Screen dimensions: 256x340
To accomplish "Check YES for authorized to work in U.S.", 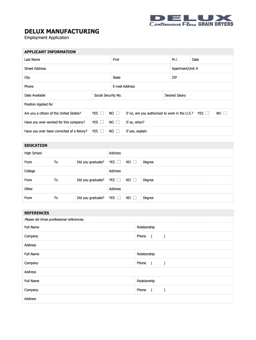I will coord(207,113).
